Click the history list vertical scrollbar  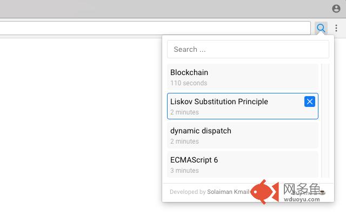[325, 121]
